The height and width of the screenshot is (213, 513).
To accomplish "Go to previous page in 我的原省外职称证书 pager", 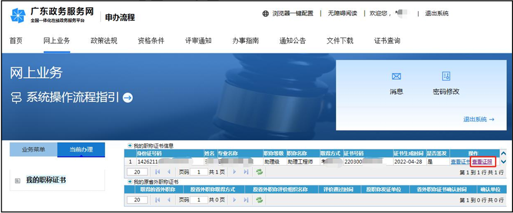I will coord(169,200).
